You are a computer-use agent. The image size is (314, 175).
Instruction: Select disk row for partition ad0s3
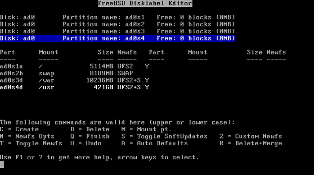tap(117, 31)
